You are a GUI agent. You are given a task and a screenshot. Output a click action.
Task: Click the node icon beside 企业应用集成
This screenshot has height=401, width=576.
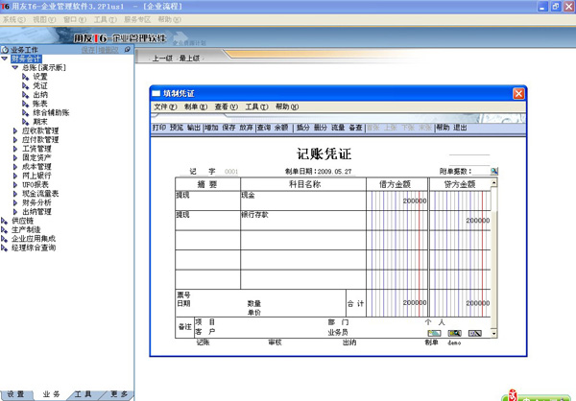coord(5,239)
